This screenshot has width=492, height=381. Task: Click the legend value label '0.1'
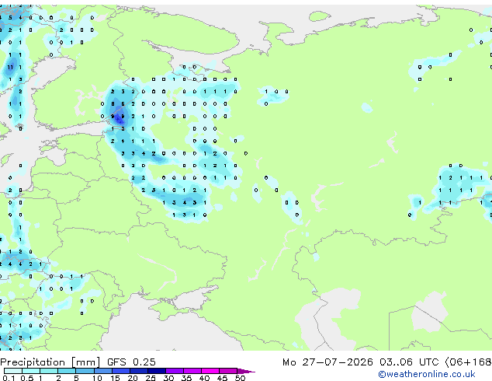(x=9, y=378)
